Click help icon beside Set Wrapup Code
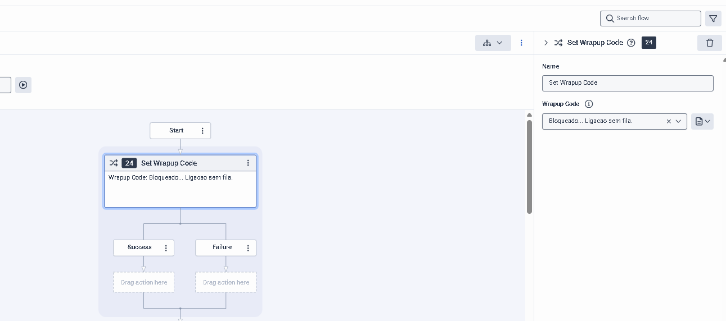This screenshot has width=726, height=321. [631, 43]
